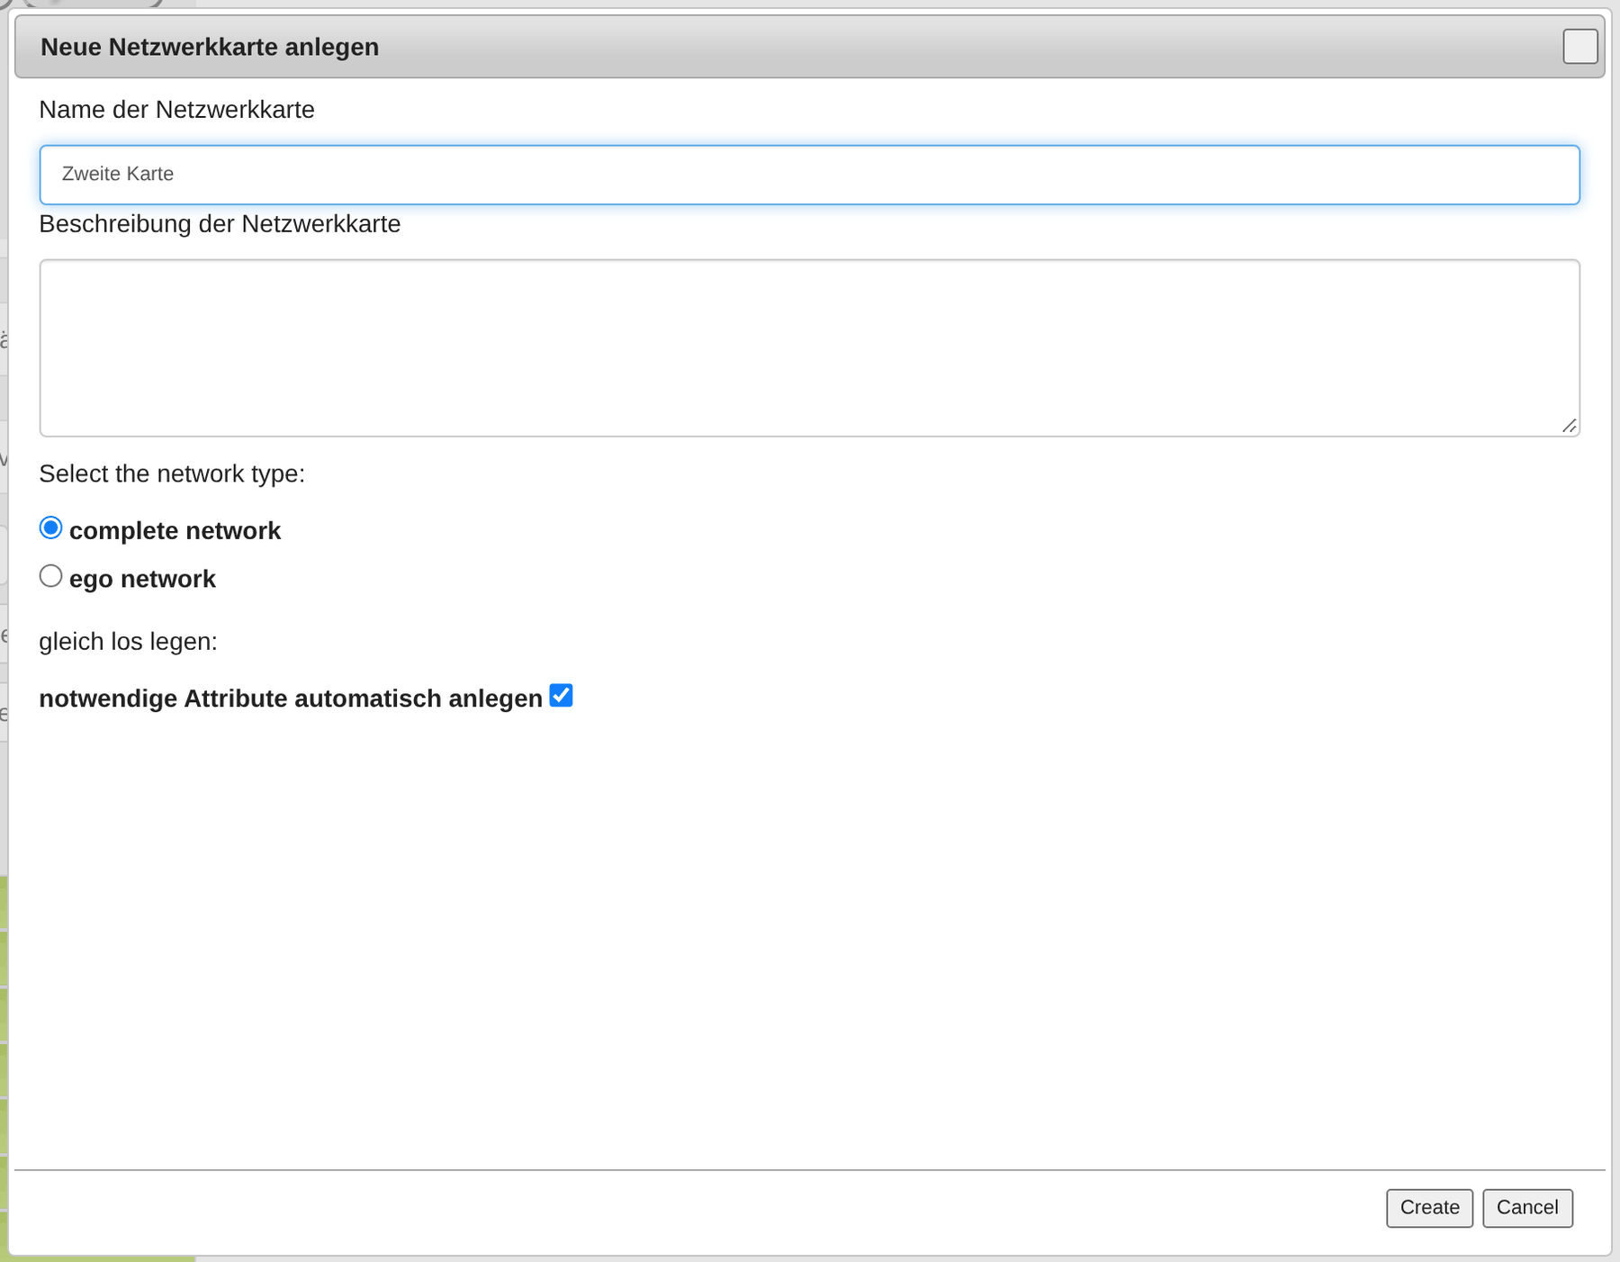The height and width of the screenshot is (1262, 1620).
Task: Click the 'complete network' label text
Action: [175, 531]
